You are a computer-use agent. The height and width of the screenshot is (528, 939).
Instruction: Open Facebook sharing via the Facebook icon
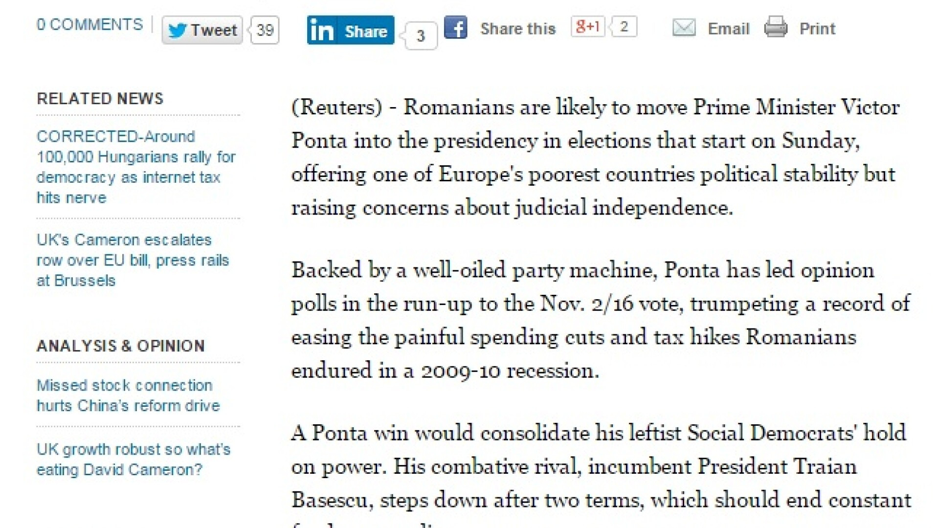456,28
